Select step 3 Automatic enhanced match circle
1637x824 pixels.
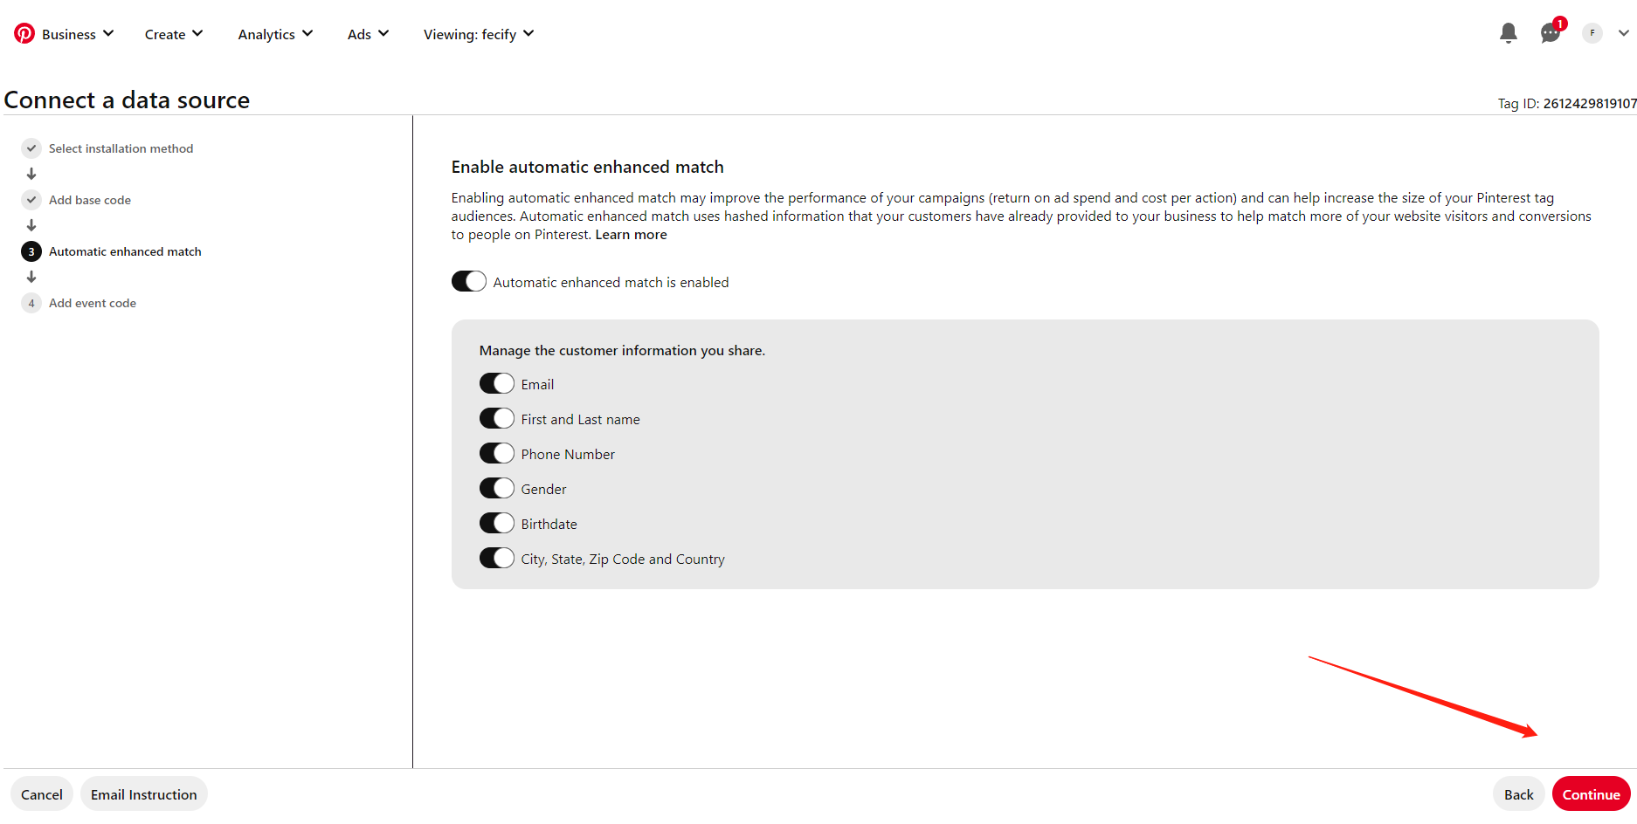[x=31, y=251]
